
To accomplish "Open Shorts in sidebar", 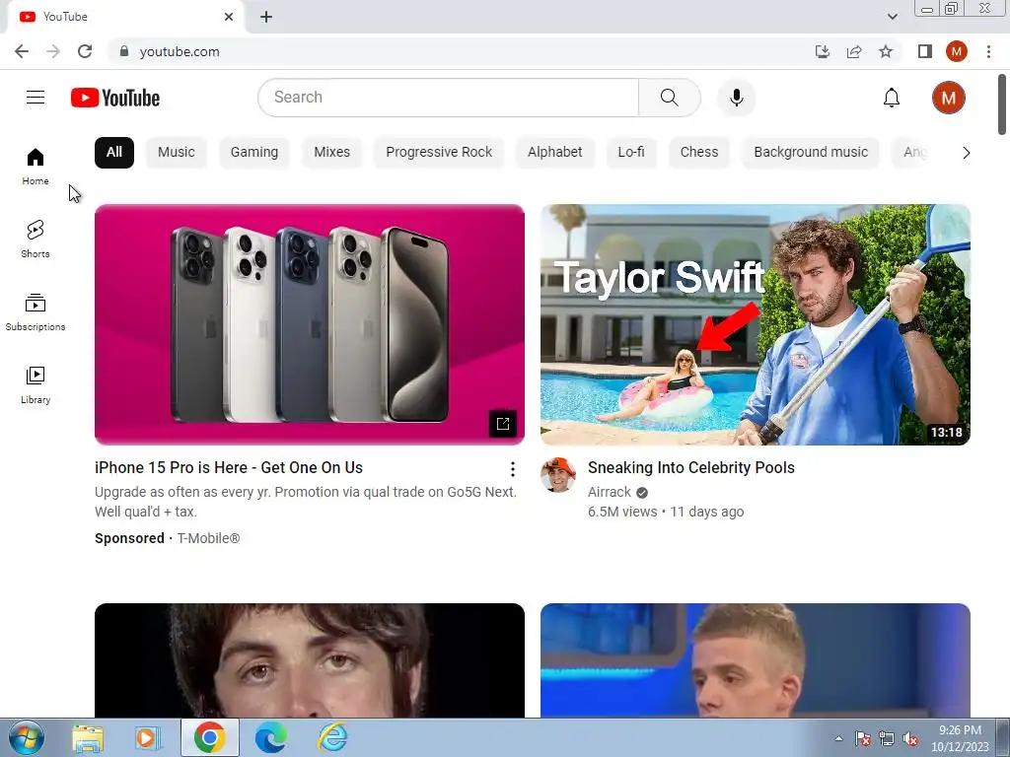I will 36,240.
